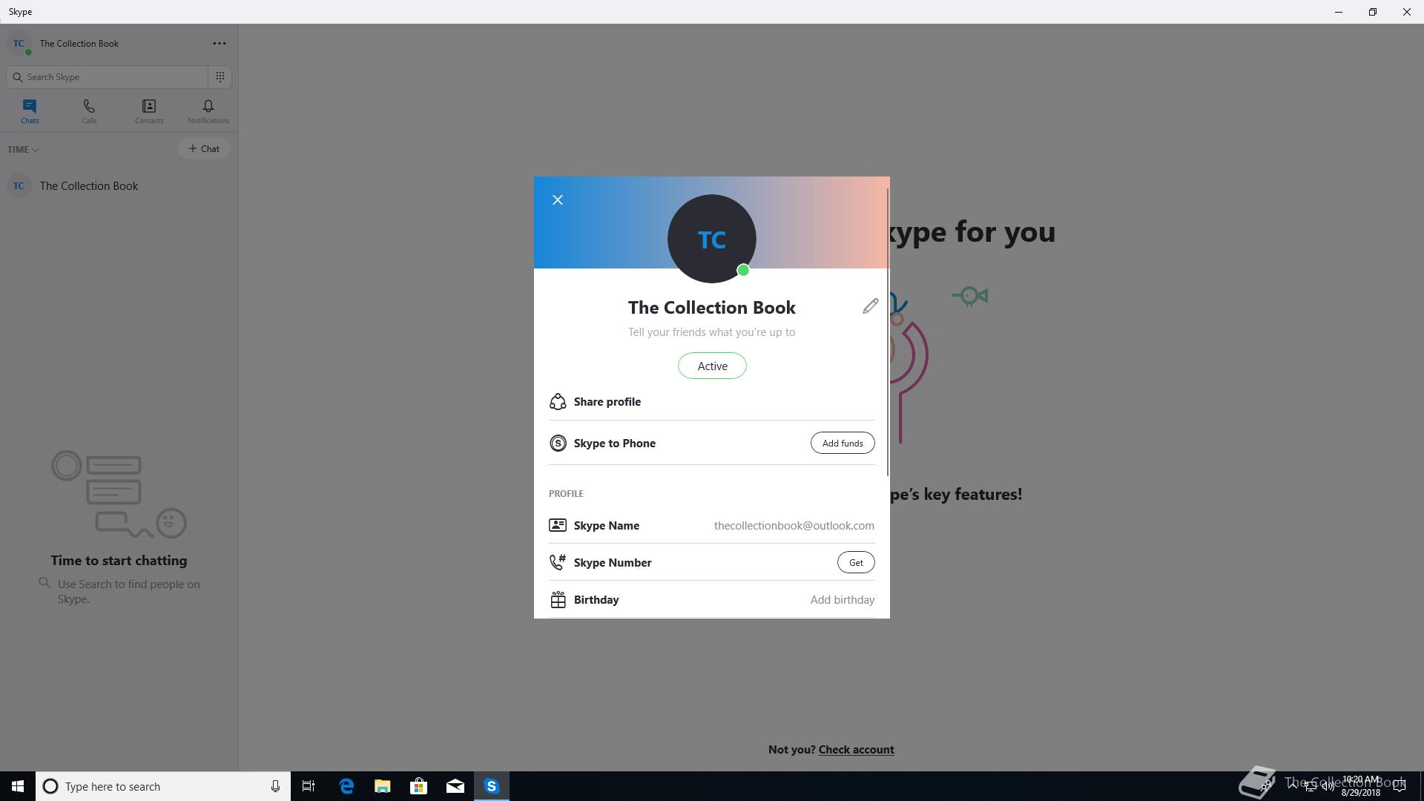Click the Birthday gift icon
This screenshot has height=801, width=1424.
click(x=558, y=599)
